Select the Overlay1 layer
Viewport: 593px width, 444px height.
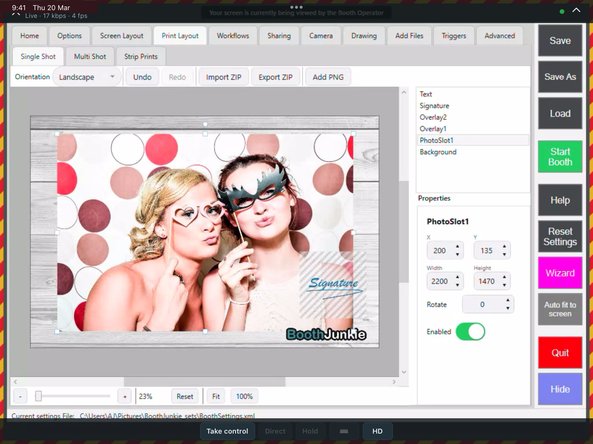point(473,129)
